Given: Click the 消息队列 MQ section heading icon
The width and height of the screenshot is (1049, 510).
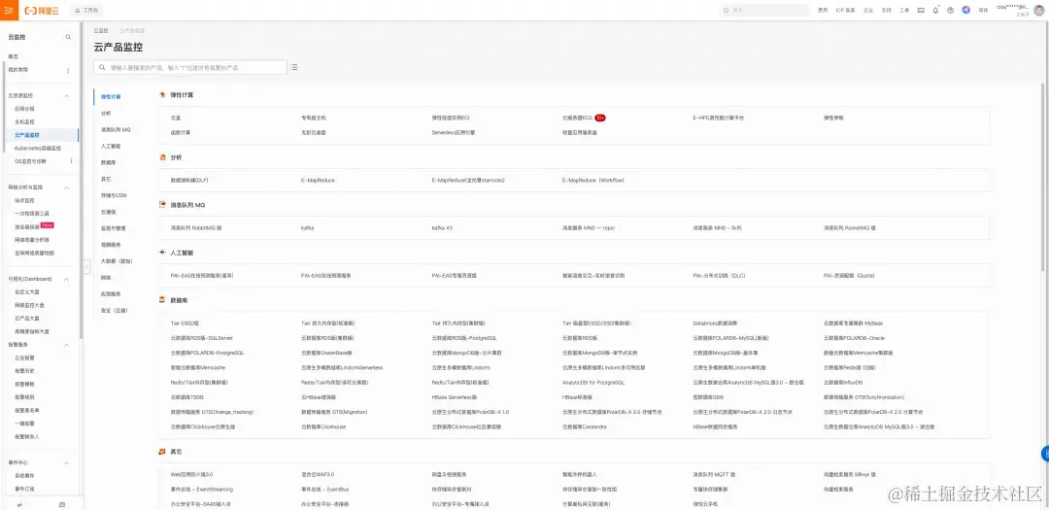Looking at the screenshot, I should point(162,205).
